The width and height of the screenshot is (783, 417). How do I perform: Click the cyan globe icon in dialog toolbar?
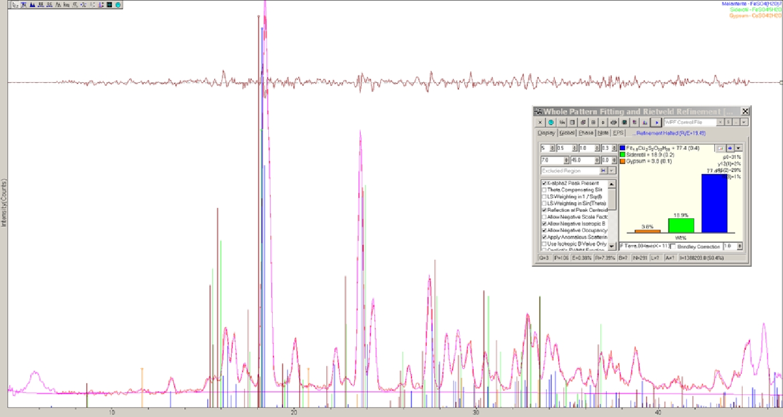coord(551,122)
